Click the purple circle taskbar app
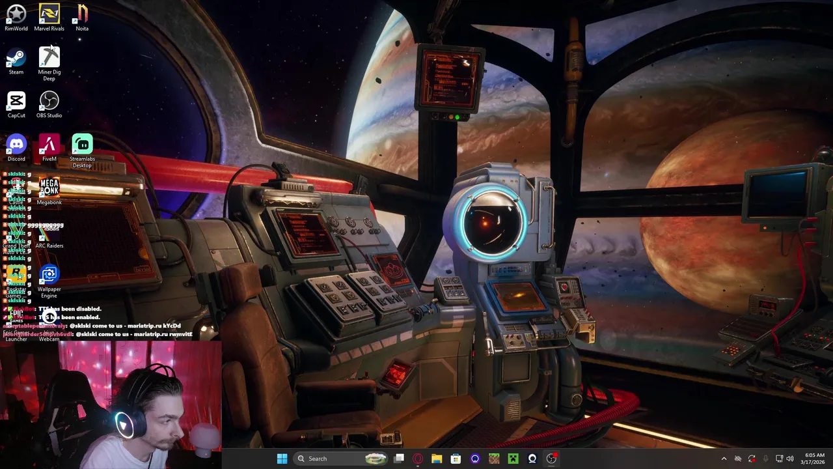This screenshot has width=833, height=469. (475, 459)
